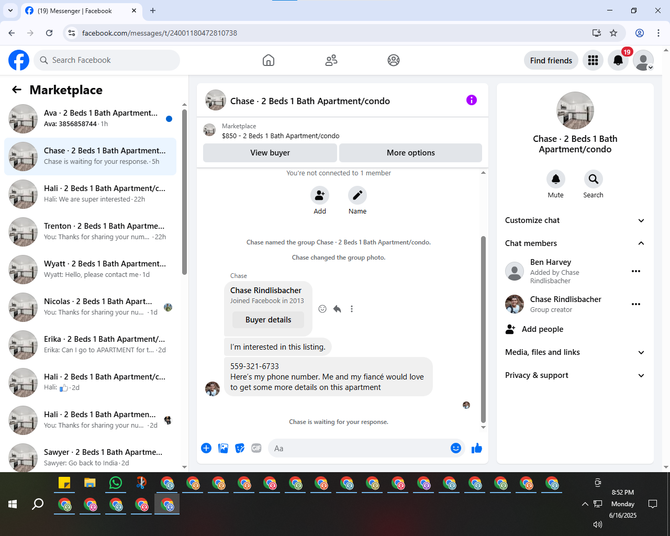Open File Explorer from the taskbar
Image resolution: width=670 pixels, height=536 pixels.
pyautogui.click(x=90, y=483)
